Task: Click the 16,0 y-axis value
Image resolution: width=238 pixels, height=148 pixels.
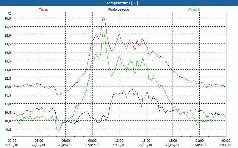Action: click(8, 18)
